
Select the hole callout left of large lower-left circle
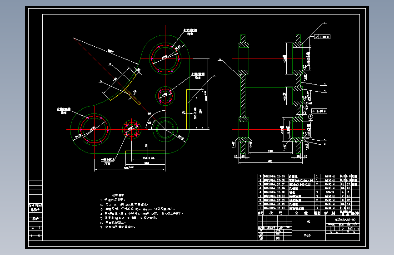(64, 111)
